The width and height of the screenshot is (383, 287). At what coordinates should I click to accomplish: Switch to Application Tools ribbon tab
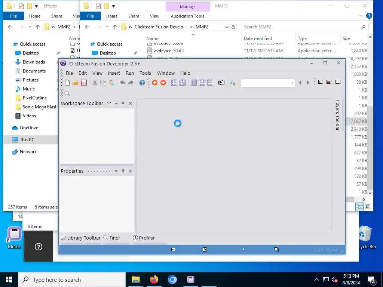coord(187,16)
